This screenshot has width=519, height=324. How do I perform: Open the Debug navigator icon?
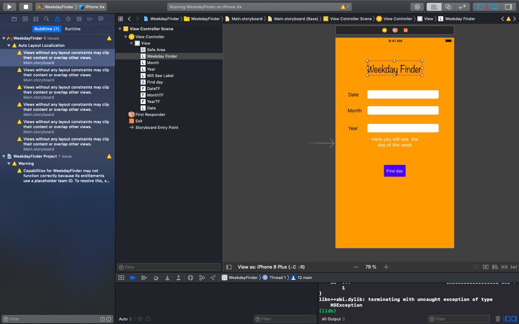[79, 19]
